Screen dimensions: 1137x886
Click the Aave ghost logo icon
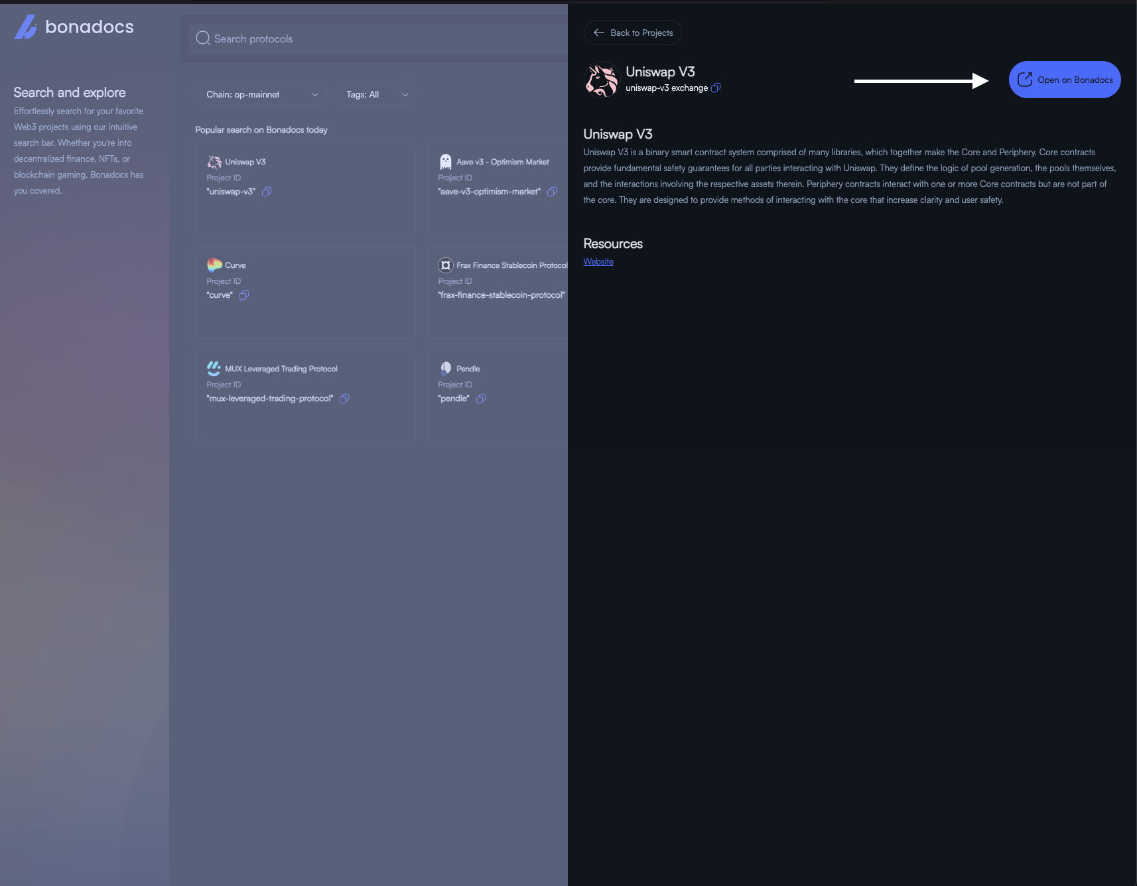pyautogui.click(x=446, y=162)
